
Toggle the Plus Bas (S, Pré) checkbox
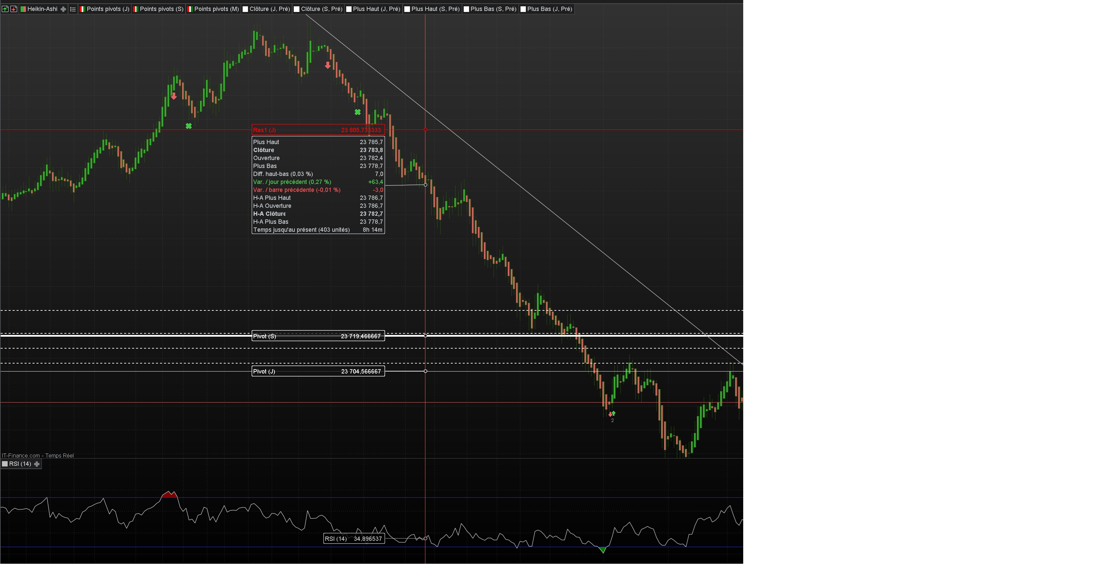pos(466,9)
